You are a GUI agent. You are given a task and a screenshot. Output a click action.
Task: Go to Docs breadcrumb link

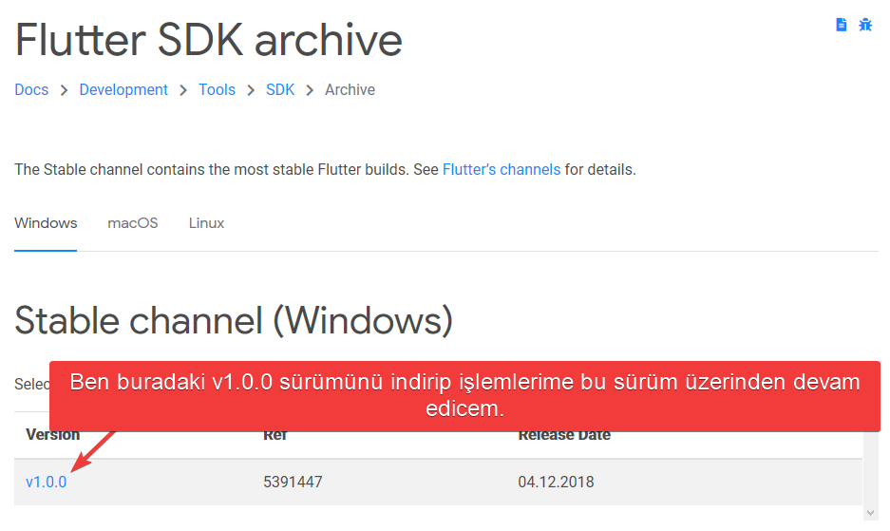[x=31, y=89]
